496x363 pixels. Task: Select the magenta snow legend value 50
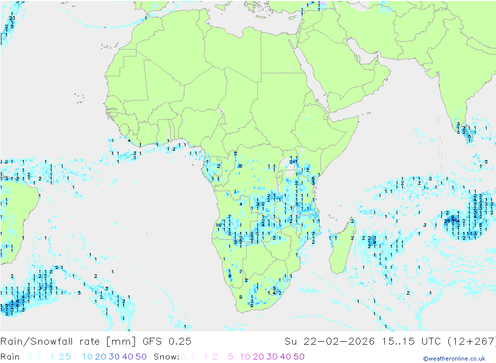point(299,357)
